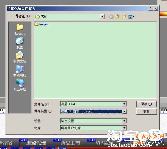Select slice 04 labeled 加盟代理

pos(36,143)
